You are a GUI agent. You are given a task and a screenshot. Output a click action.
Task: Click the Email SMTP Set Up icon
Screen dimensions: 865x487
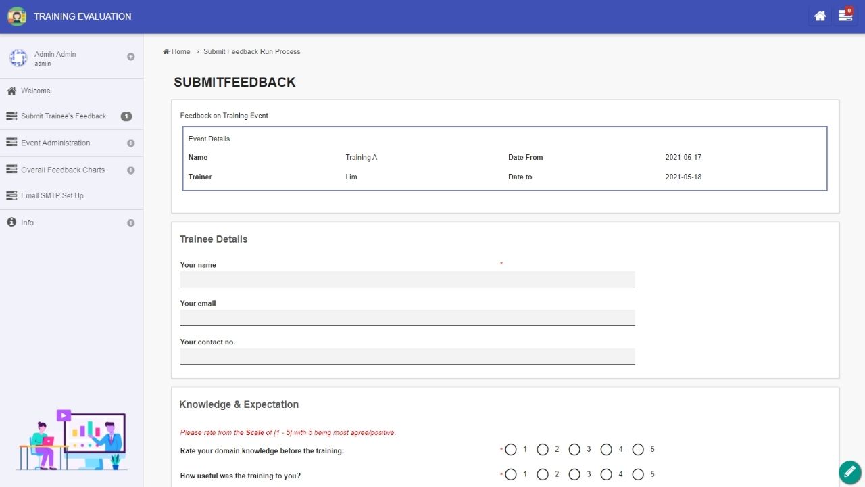pyautogui.click(x=11, y=195)
